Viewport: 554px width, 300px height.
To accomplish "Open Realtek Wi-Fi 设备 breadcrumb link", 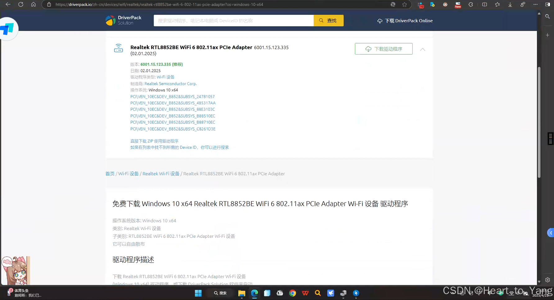I will [x=161, y=174].
